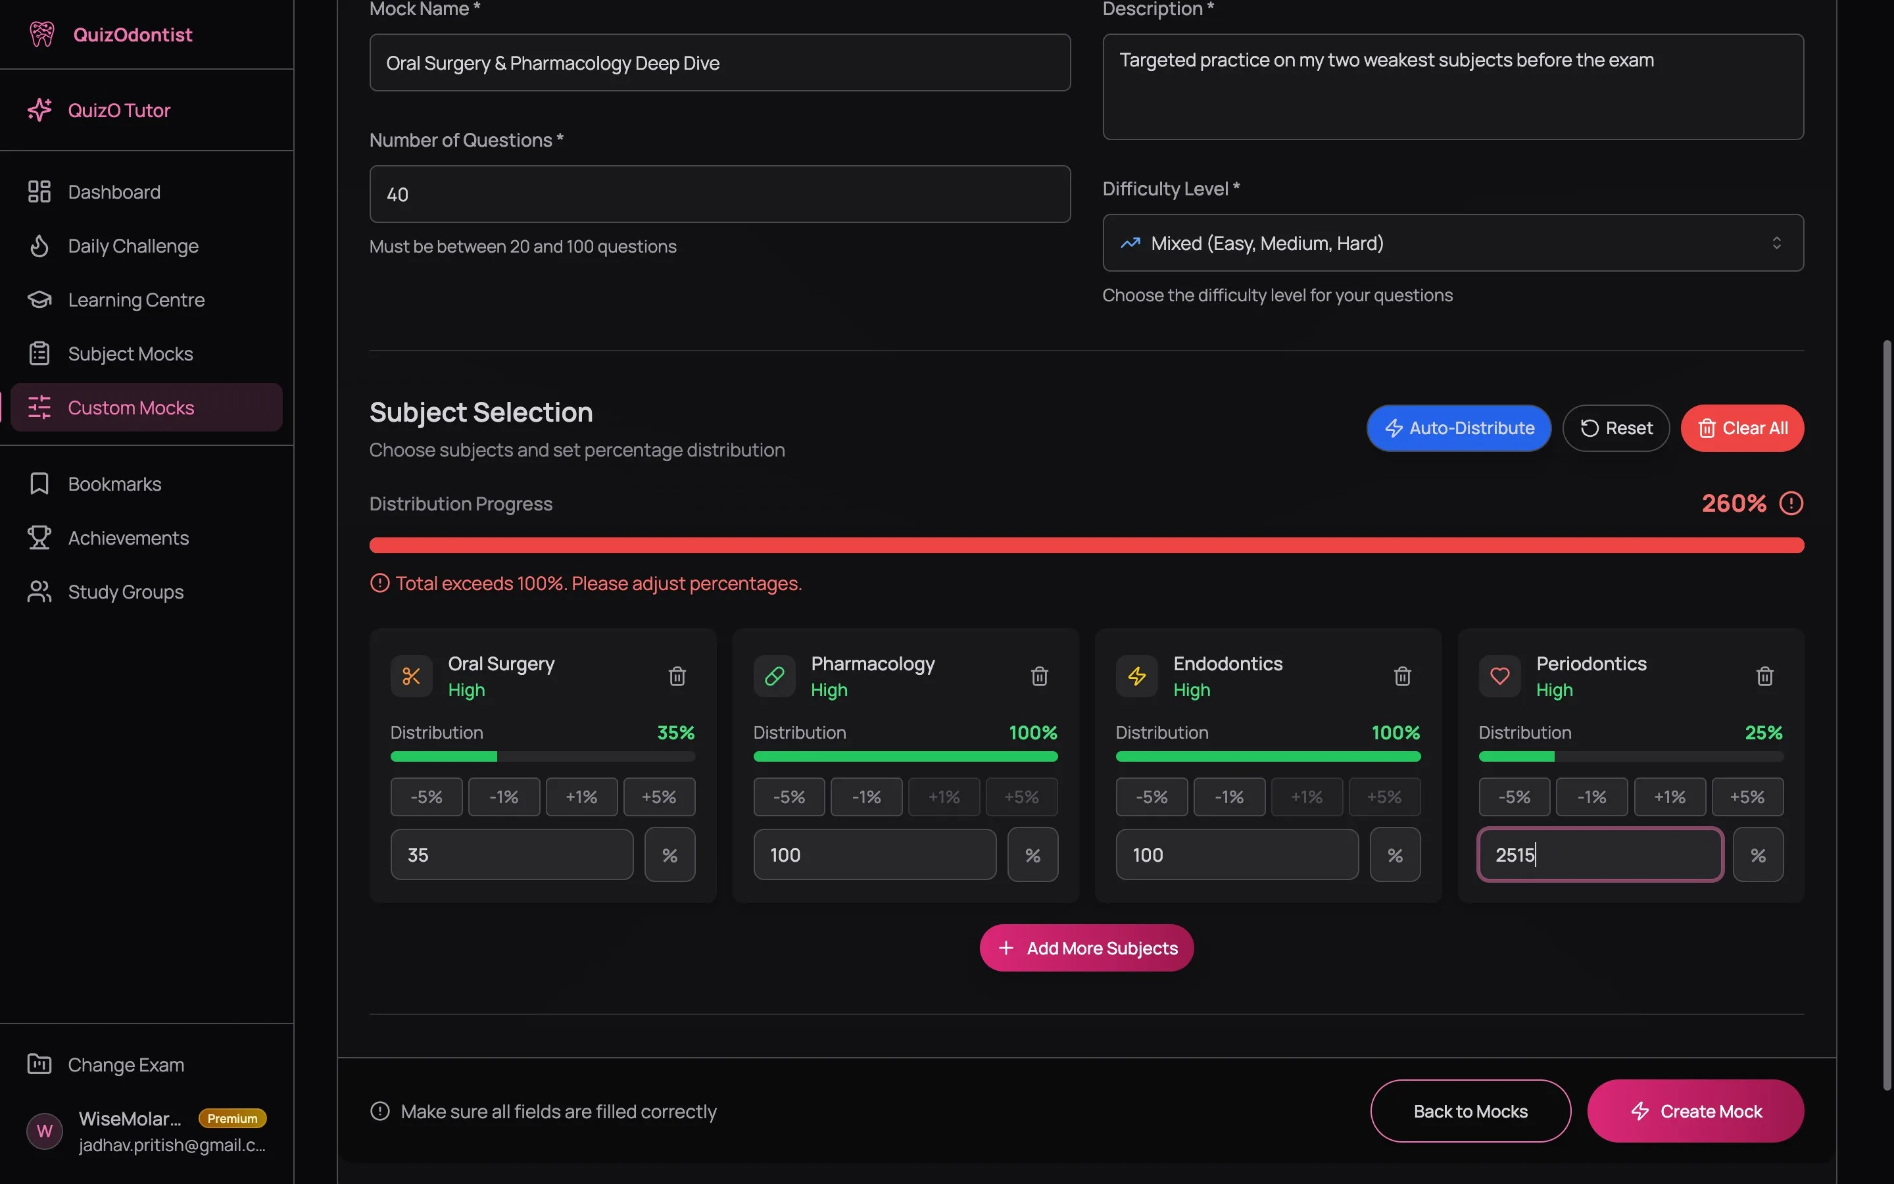The height and width of the screenshot is (1184, 1894).
Task: Decrease Pharmacology distribution by 5%
Action: click(788, 797)
